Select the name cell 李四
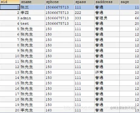This screenshot has height=113, width=140. (33, 13)
